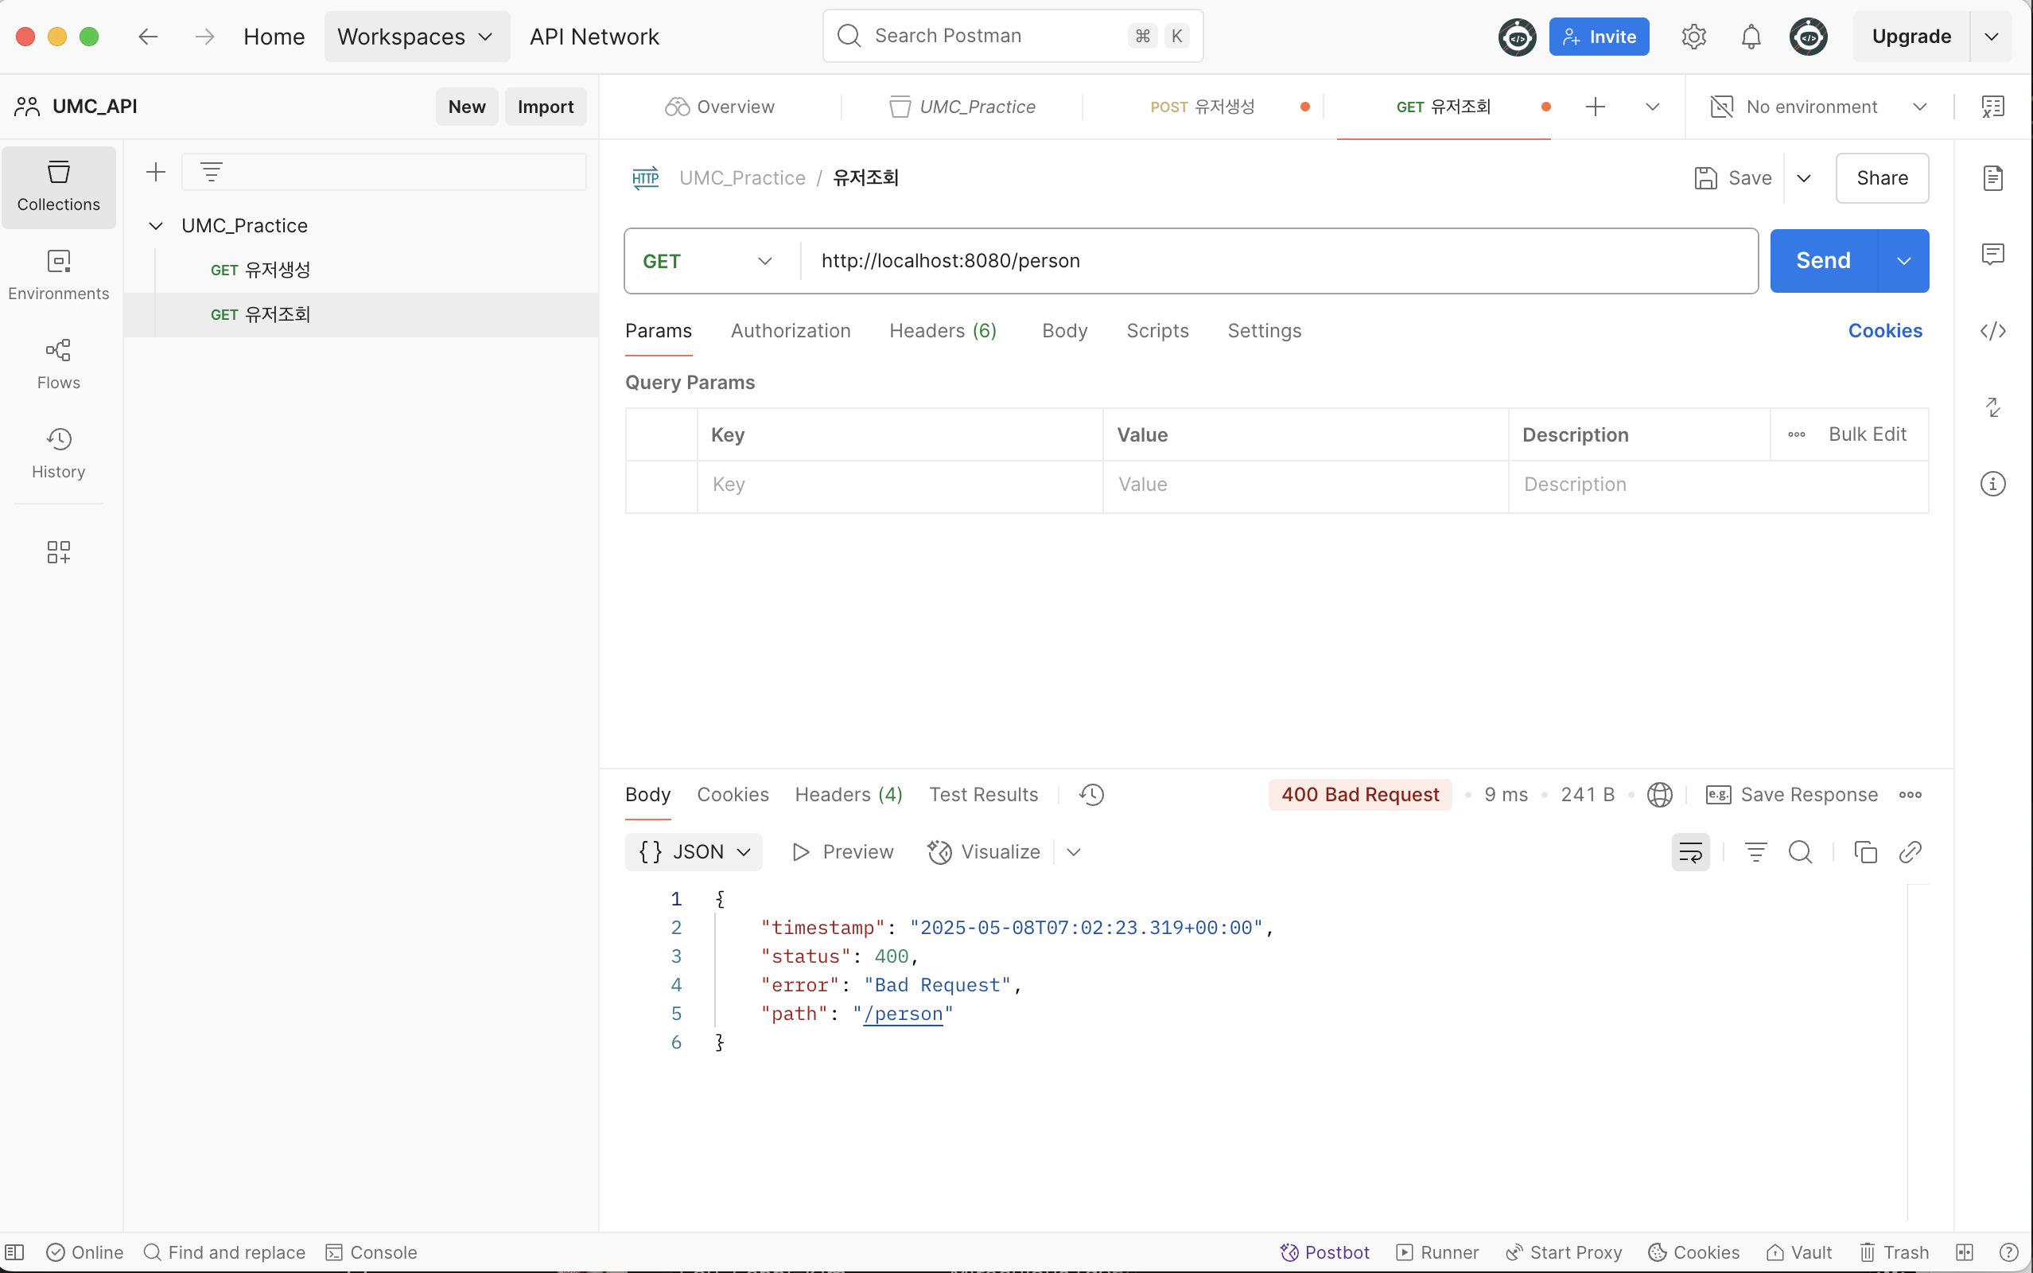This screenshot has height=1273, width=2033.
Task: Search within the response body
Action: coord(1800,852)
